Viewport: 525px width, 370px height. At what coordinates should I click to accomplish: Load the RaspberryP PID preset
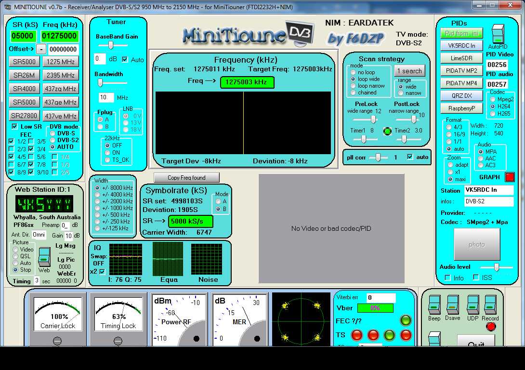coord(462,108)
